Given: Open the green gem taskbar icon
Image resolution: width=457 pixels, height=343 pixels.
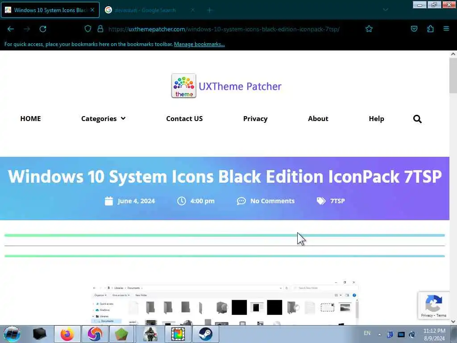Looking at the screenshot, I should 121,334.
